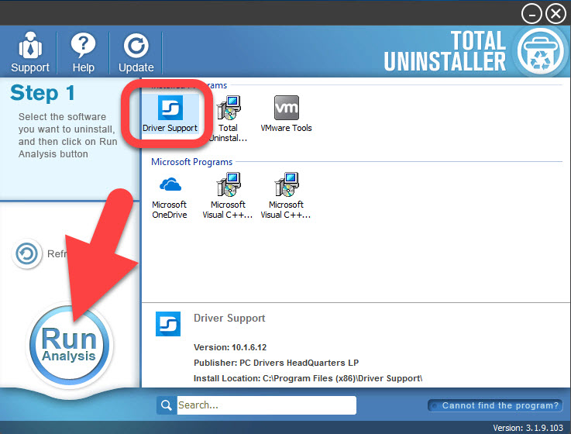
Task: Close the Total Uninstaller window
Action: 556,14
